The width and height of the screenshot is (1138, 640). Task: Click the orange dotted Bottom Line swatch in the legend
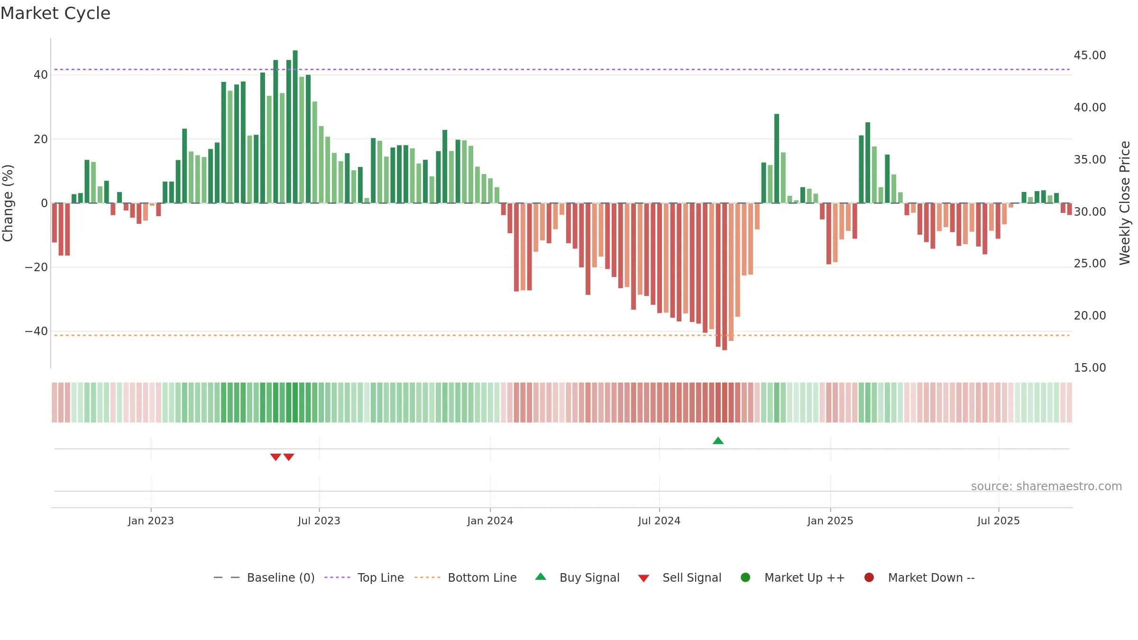click(x=427, y=577)
